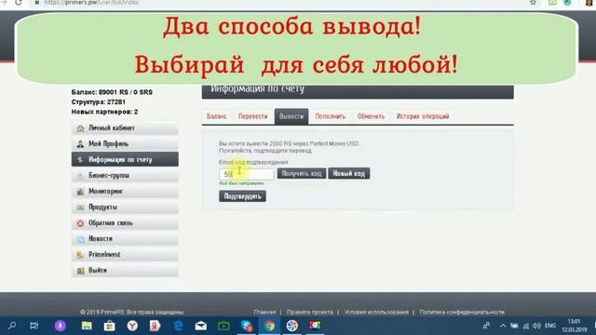Image resolution: width=596 pixels, height=335 pixels.
Task: Click the ENG language indicator
Action: 550,326
